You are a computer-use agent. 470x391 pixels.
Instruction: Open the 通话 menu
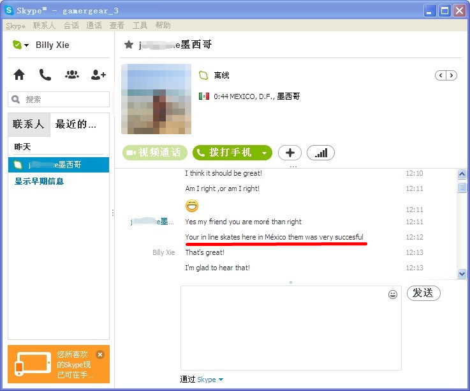click(94, 26)
